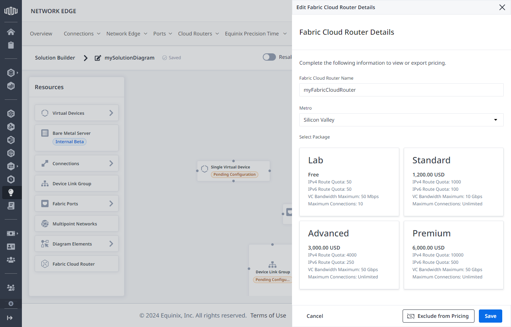Click the Bare Metal Server icon
The width and height of the screenshot is (511, 327).
[45, 133]
